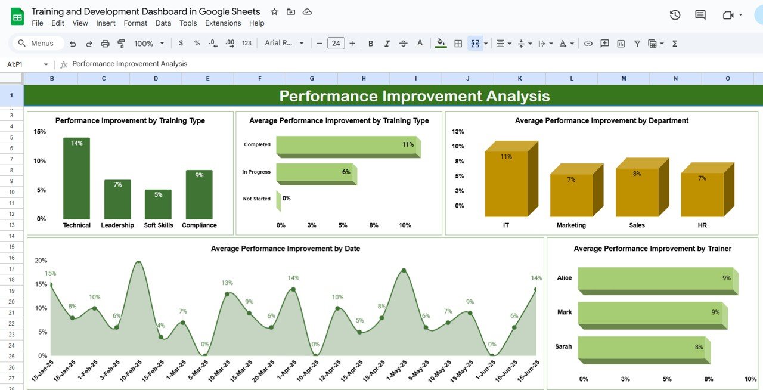
Task: Click document title Training and Development Dashboard
Action: 145,11
